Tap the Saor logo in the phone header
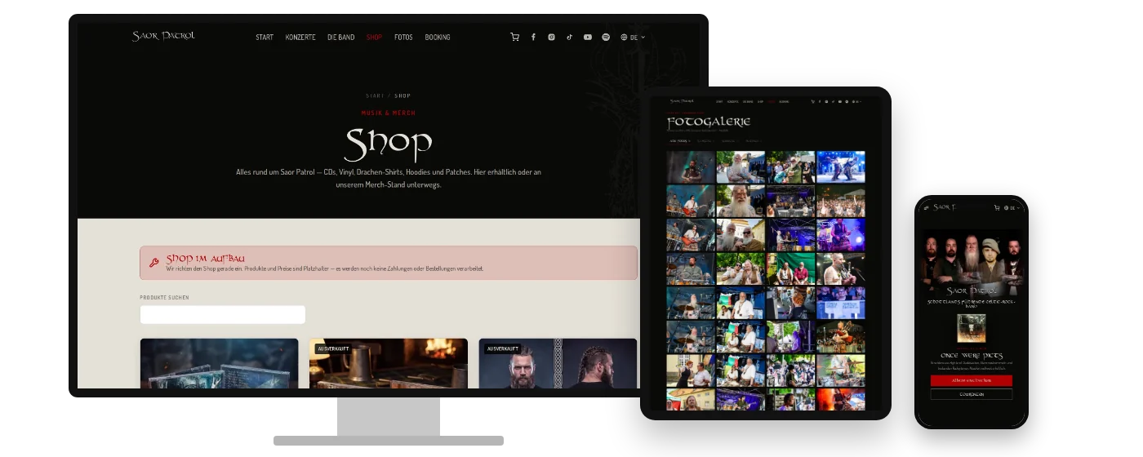1143x457 pixels. coord(945,207)
